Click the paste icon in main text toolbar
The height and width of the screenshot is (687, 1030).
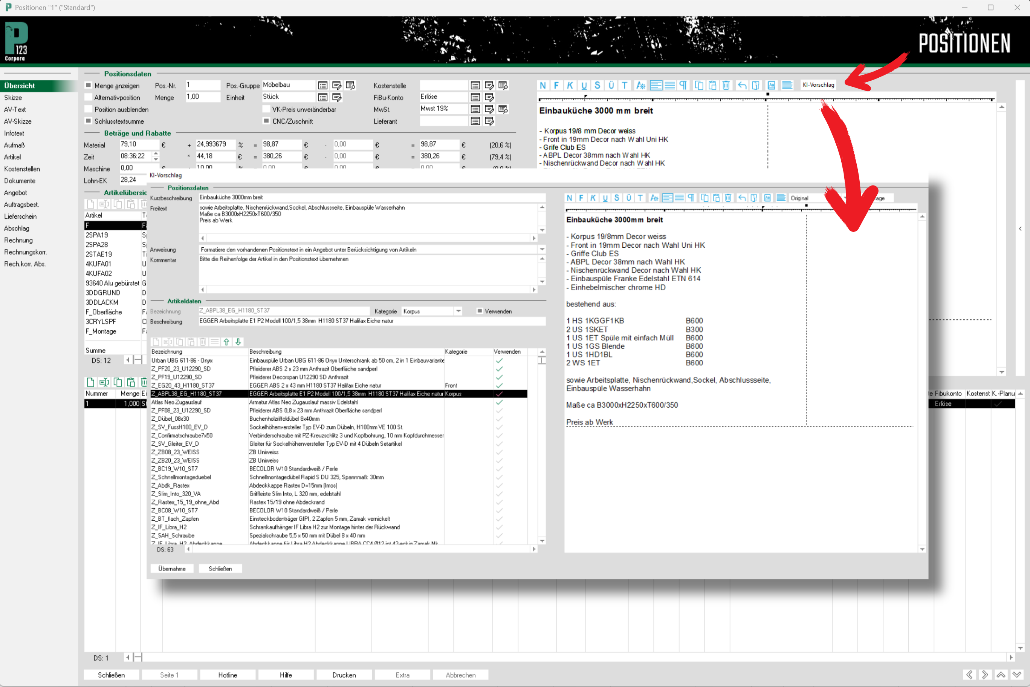tap(713, 86)
